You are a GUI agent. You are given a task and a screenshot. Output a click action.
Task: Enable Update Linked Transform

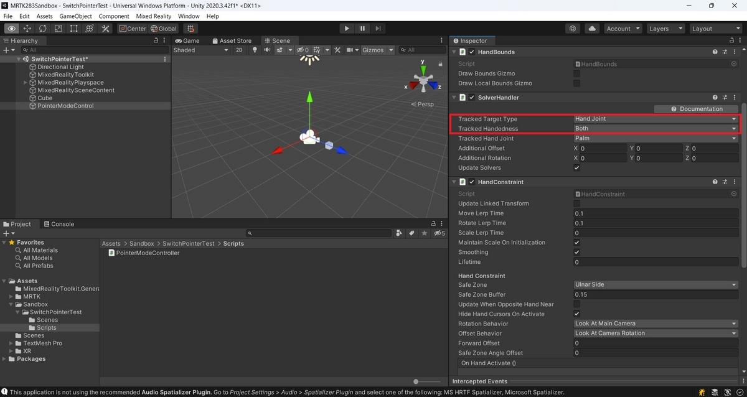[576, 203]
